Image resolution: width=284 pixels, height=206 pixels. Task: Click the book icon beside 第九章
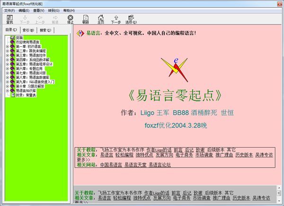tap(12, 82)
